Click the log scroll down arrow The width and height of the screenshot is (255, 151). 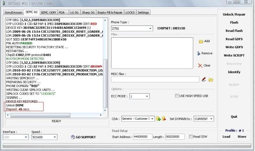tap(105, 110)
